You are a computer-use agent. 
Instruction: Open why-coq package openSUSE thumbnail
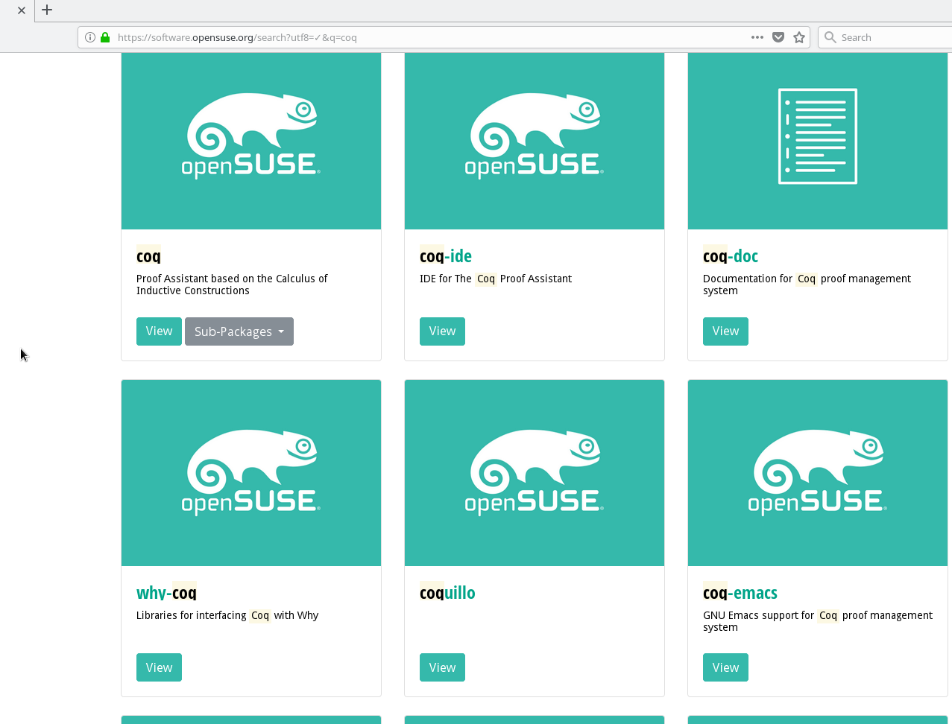tap(251, 473)
